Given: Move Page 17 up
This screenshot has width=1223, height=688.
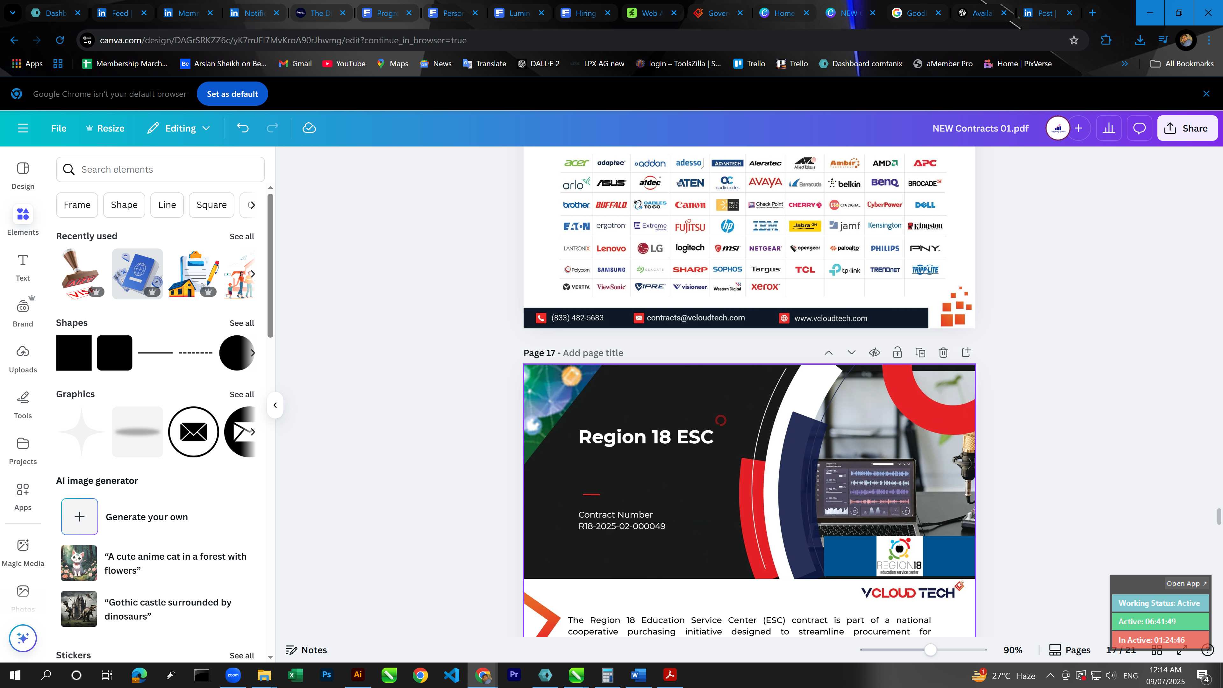Looking at the screenshot, I should 828,352.
